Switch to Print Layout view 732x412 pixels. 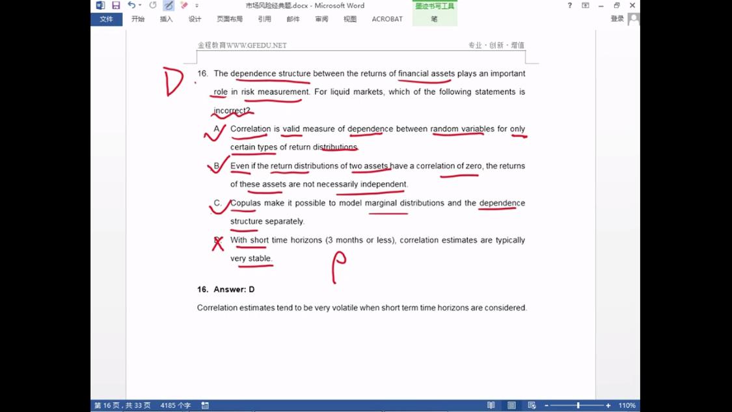click(511, 405)
